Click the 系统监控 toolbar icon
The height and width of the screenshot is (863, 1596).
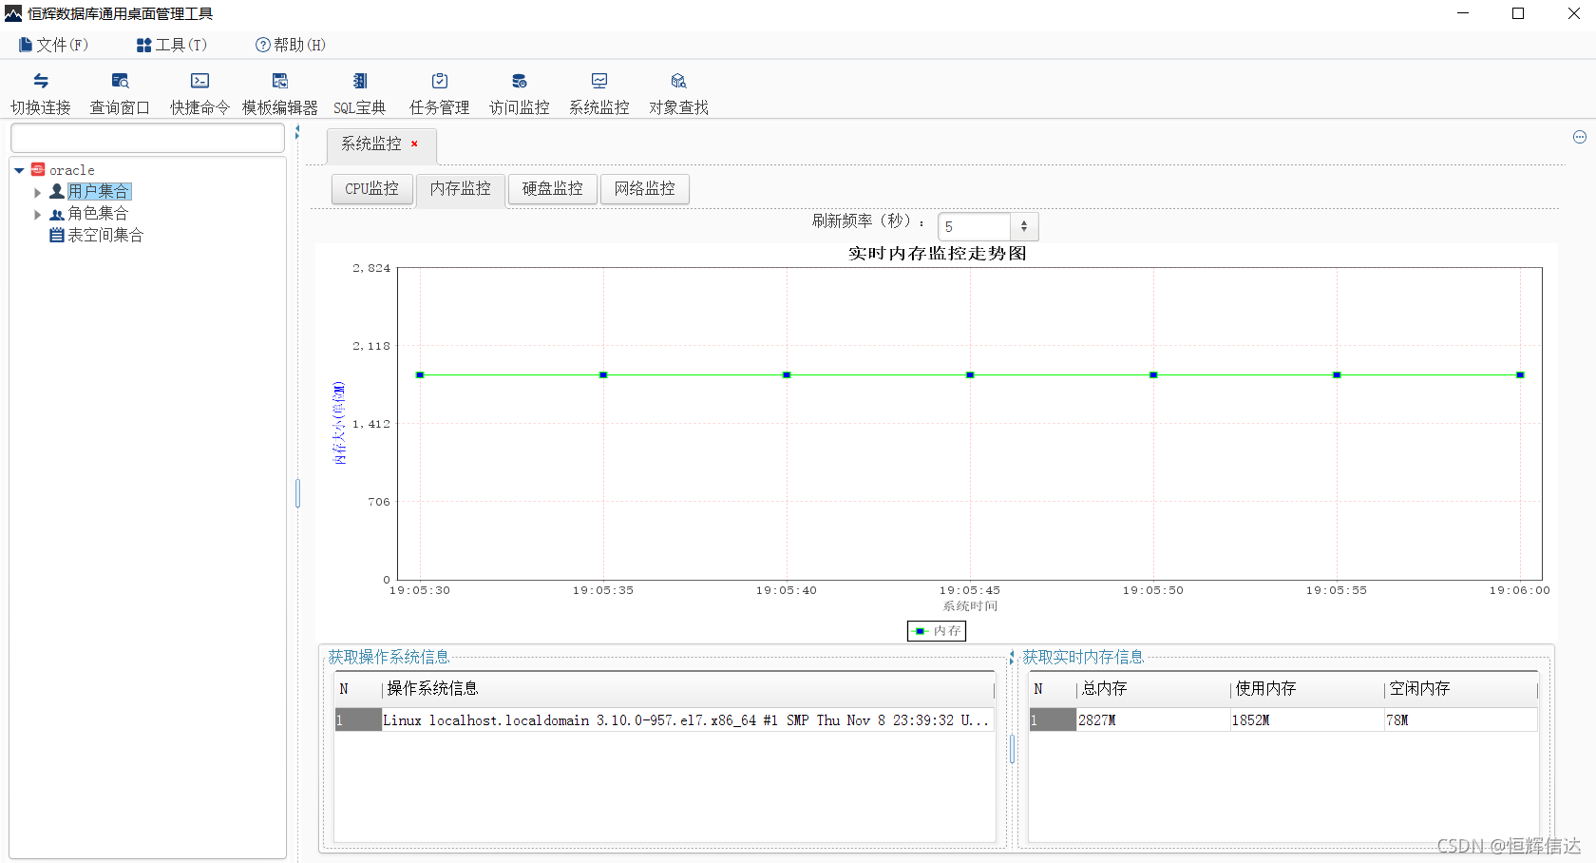click(598, 81)
